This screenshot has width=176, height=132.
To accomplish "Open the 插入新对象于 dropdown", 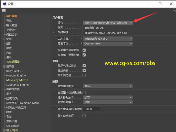I will point(108,98).
